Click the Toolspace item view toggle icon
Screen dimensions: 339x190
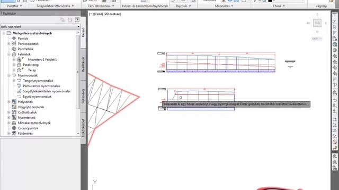tap(63, 20)
